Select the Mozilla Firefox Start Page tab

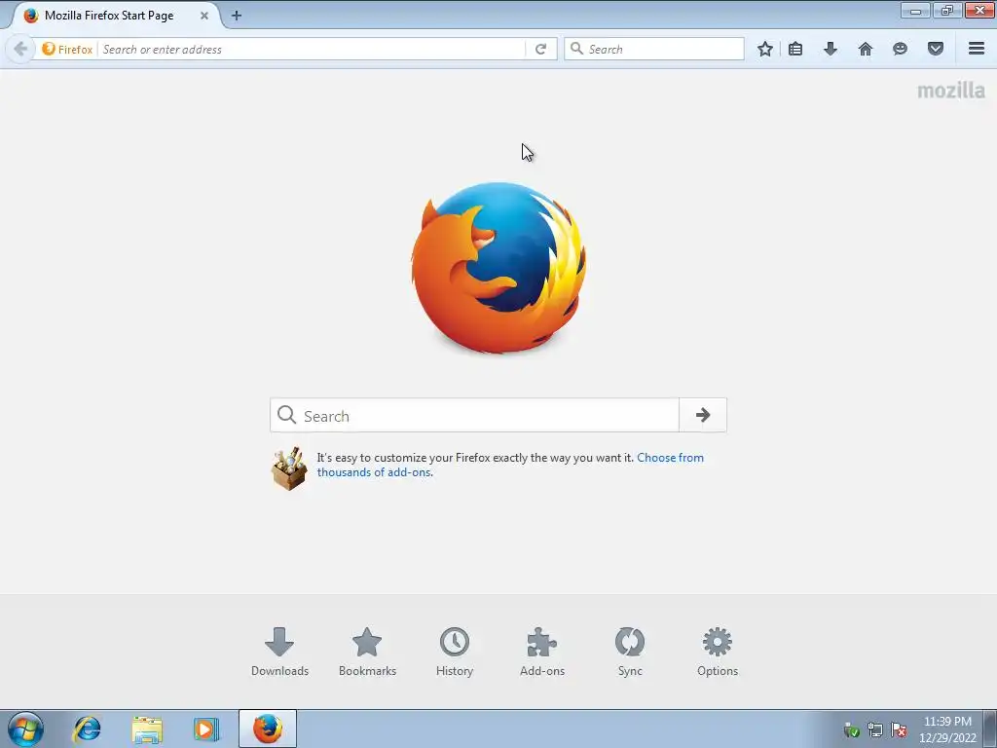point(115,16)
